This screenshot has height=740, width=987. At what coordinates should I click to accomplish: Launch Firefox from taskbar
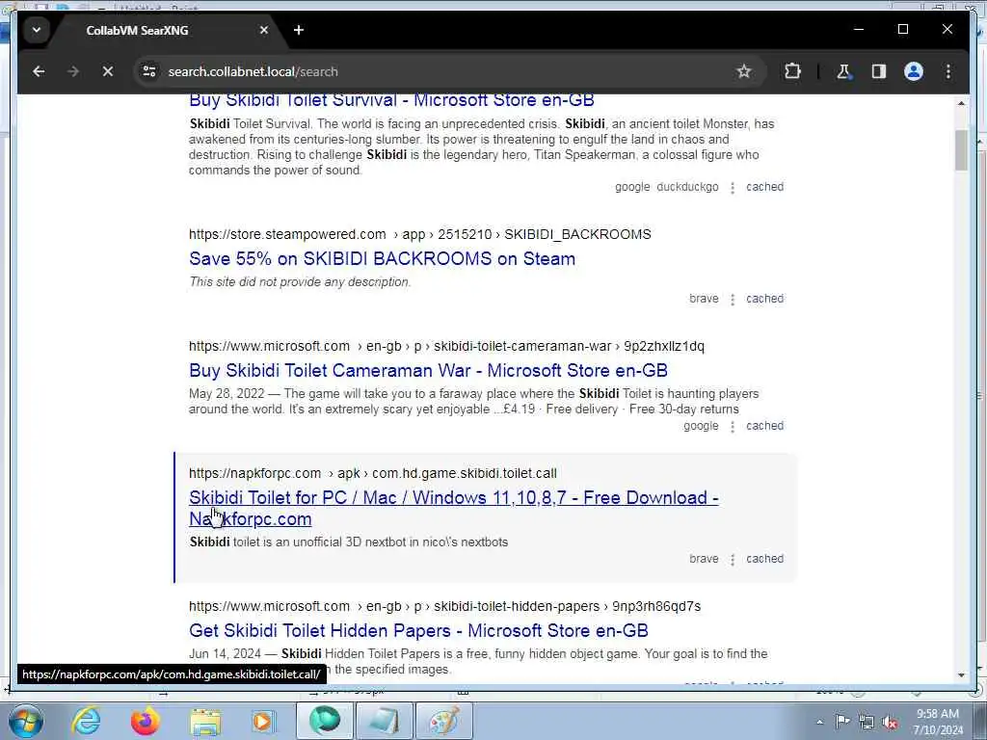click(145, 722)
